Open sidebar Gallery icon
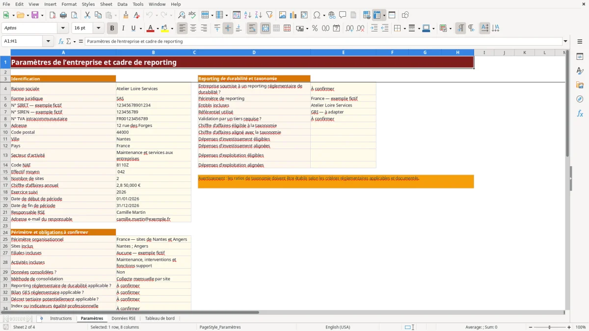 click(580, 85)
